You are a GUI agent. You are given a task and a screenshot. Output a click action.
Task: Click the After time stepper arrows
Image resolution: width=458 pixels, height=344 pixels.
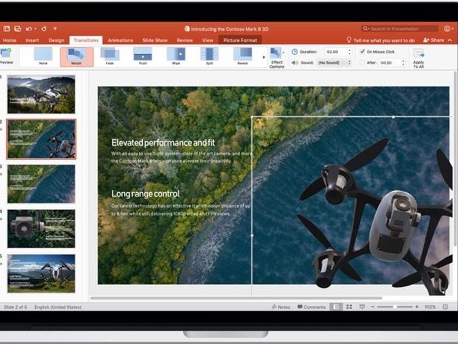pyautogui.click(x=403, y=62)
